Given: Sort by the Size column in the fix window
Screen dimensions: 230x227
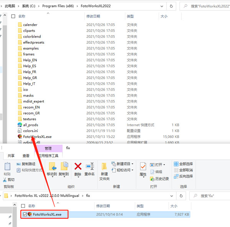Looking at the screenshot, I should pyautogui.click(x=174, y=206).
